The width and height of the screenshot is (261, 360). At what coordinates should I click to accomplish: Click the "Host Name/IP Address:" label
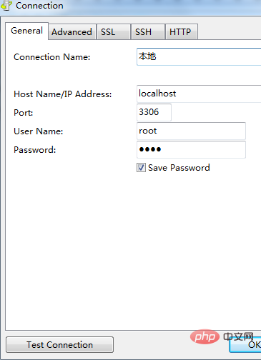click(x=63, y=94)
